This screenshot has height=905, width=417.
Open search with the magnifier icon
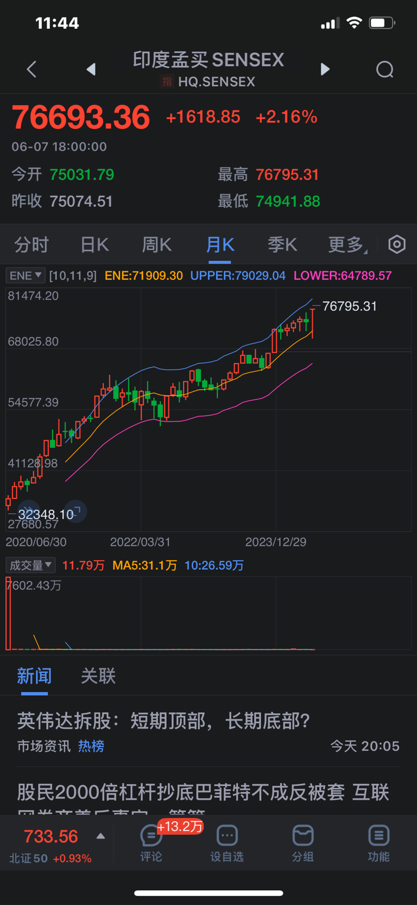point(385,70)
